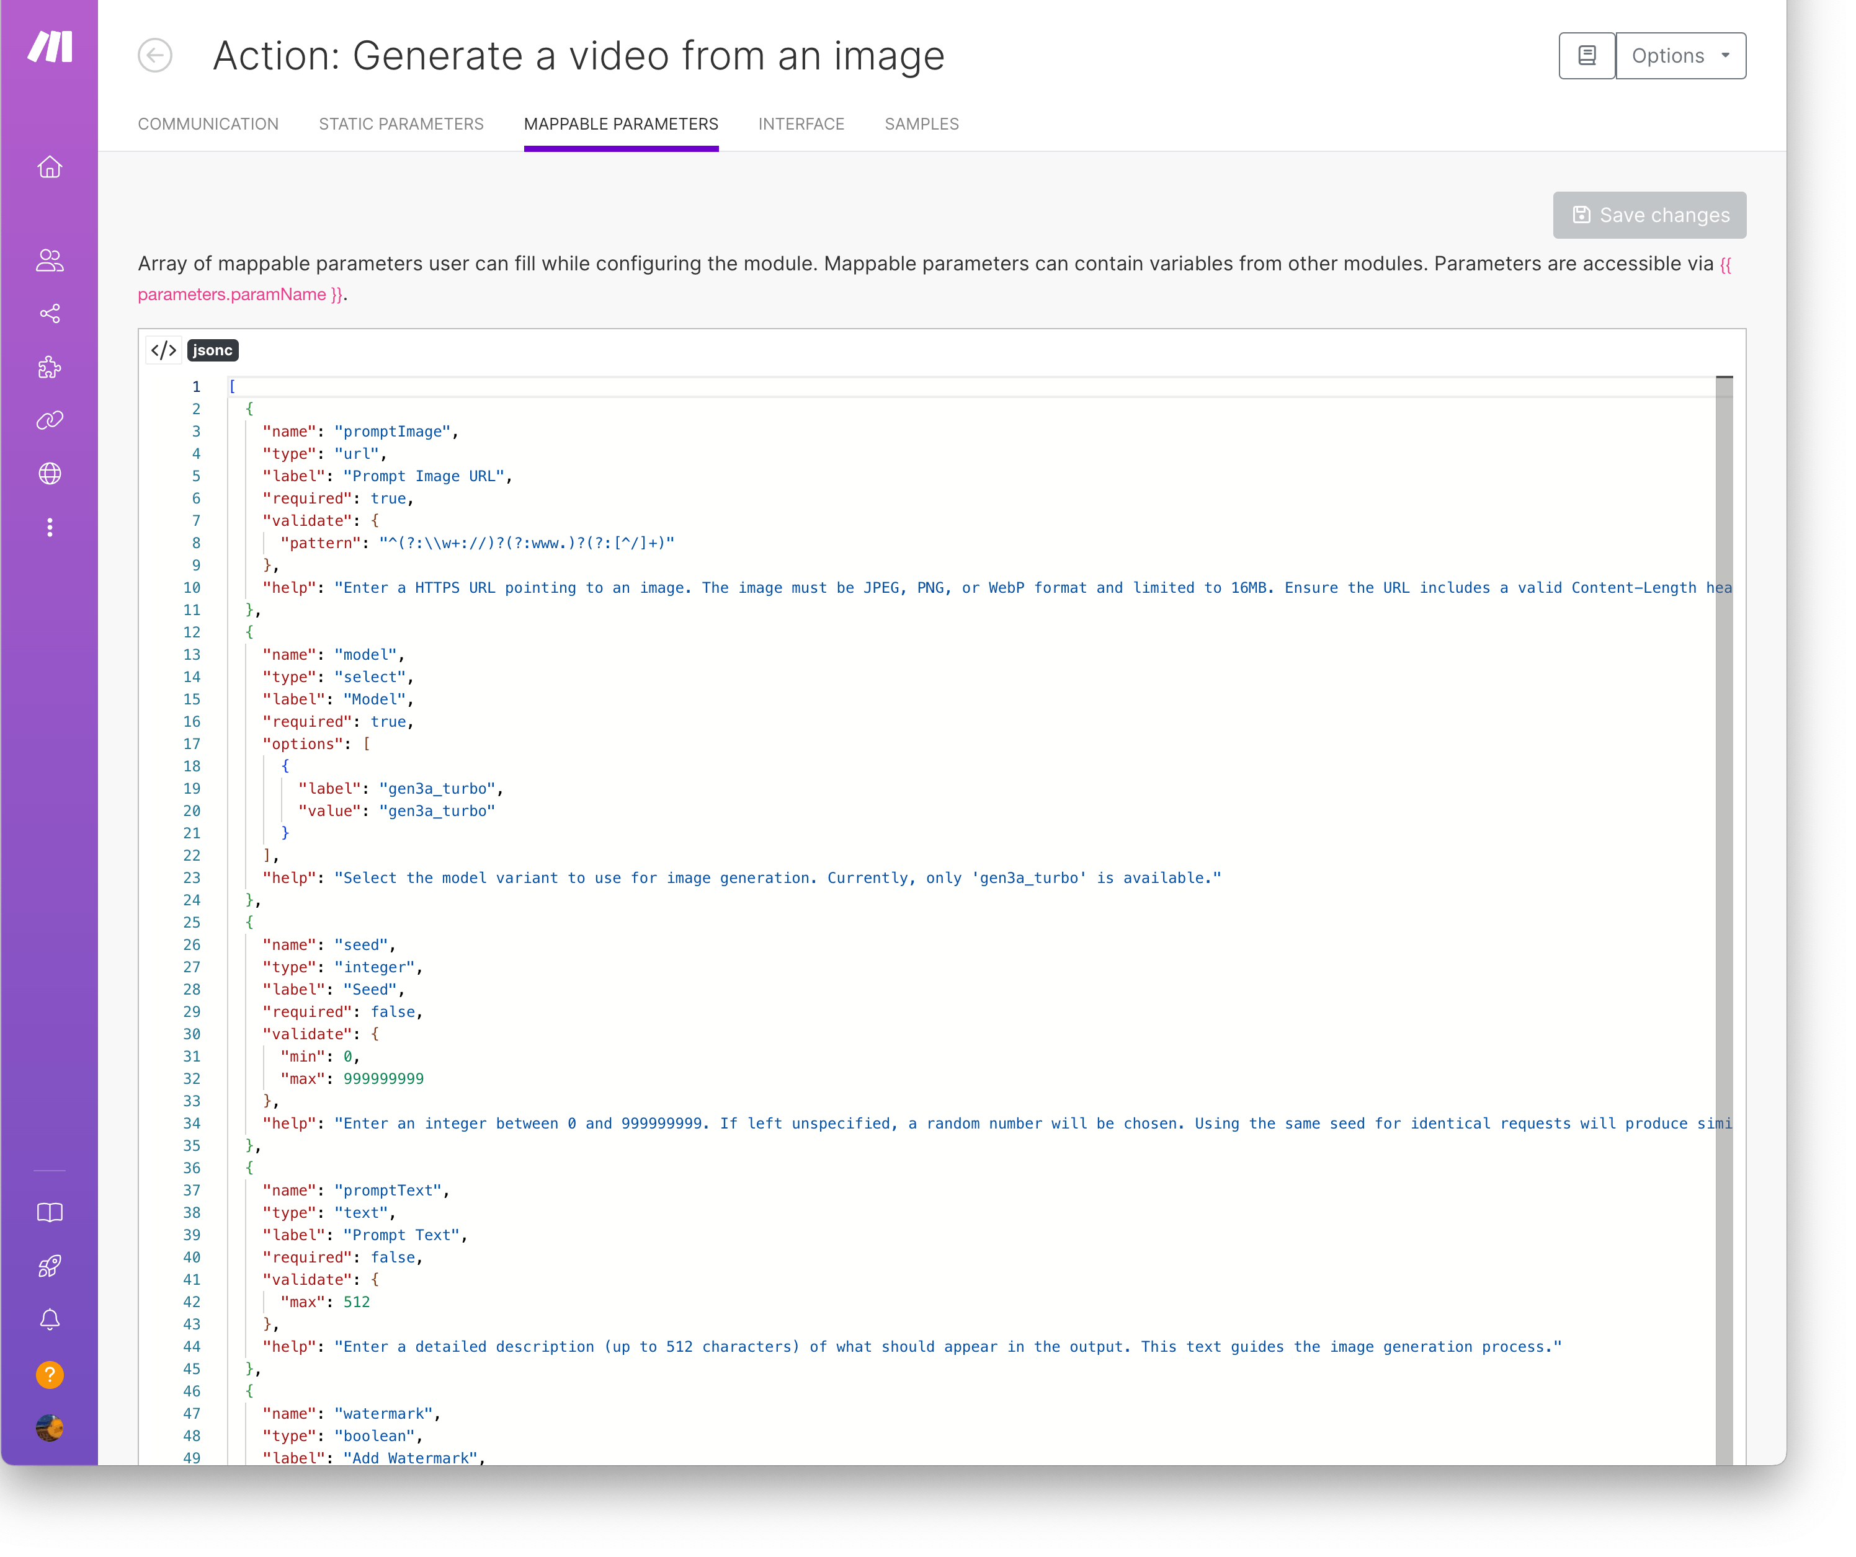Open the Options dropdown
The height and width of the screenshot is (1557, 1856).
click(1680, 56)
